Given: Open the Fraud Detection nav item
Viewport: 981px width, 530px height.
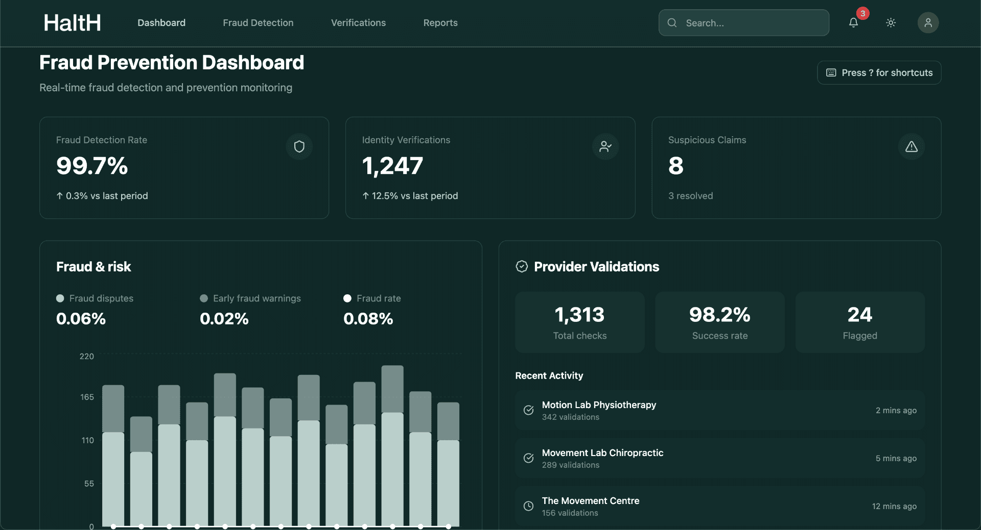Looking at the screenshot, I should coord(258,23).
